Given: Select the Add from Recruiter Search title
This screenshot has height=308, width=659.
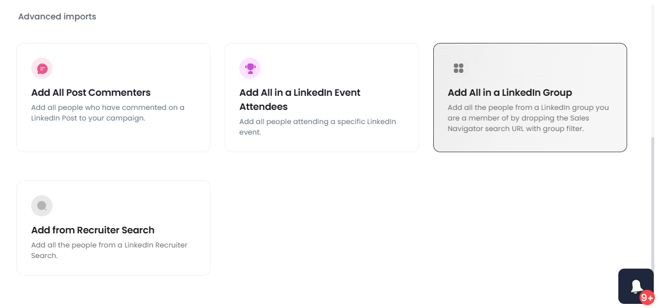Looking at the screenshot, I should click(x=93, y=230).
